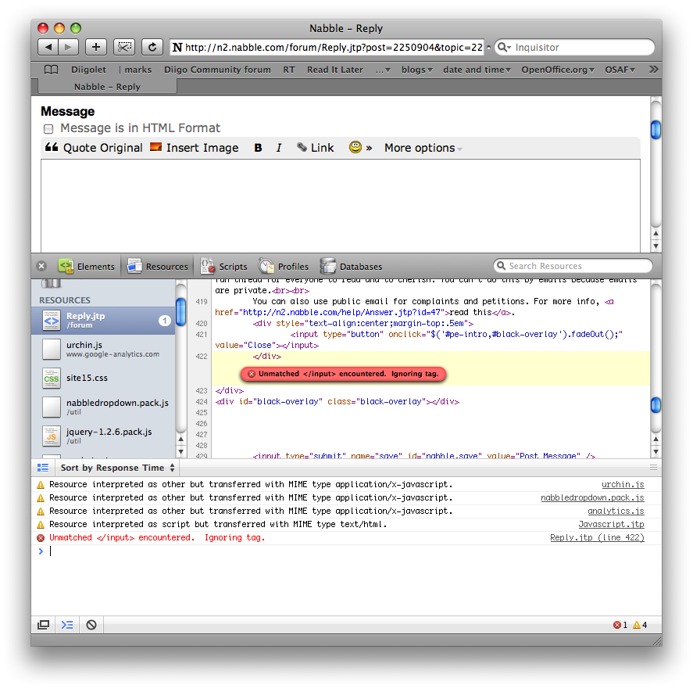This screenshot has height=689, width=693.
Task: Reload the page with the refresh button
Action: 152,47
